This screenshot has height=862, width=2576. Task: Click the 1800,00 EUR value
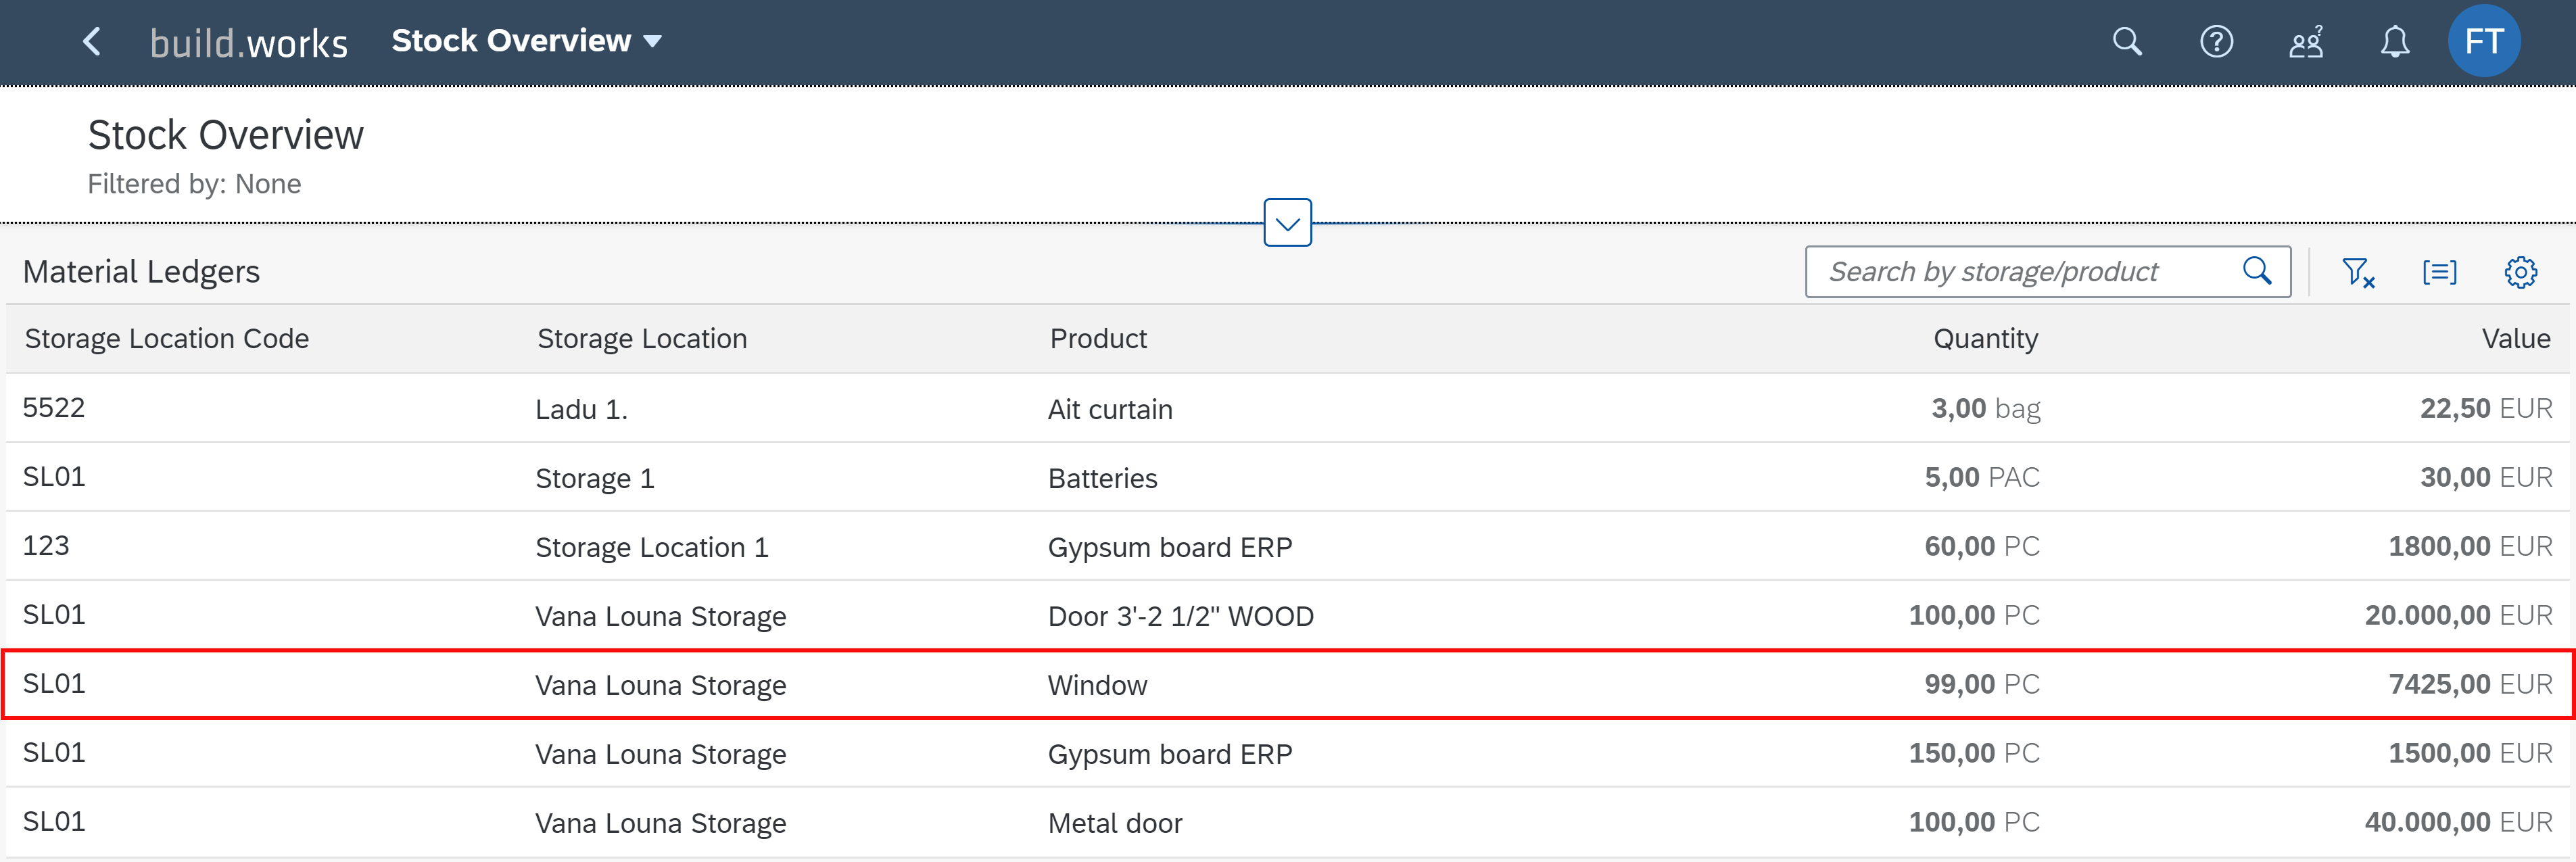[x=2470, y=547]
